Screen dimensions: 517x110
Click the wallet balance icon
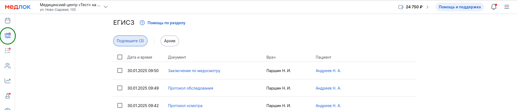tap(401, 7)
